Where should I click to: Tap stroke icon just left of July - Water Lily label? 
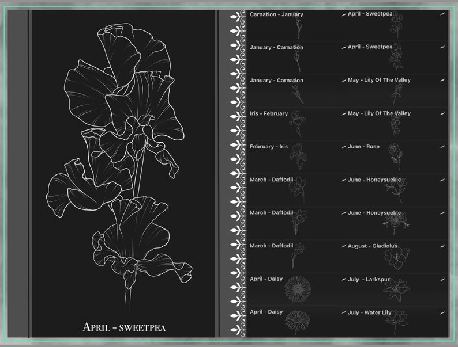click(x=344, y=312)
